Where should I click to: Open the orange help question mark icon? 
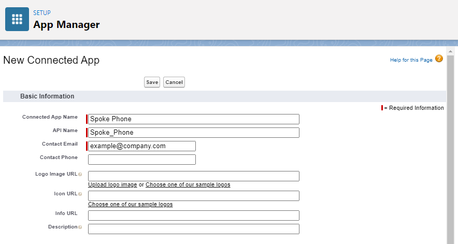pos(439,59)
